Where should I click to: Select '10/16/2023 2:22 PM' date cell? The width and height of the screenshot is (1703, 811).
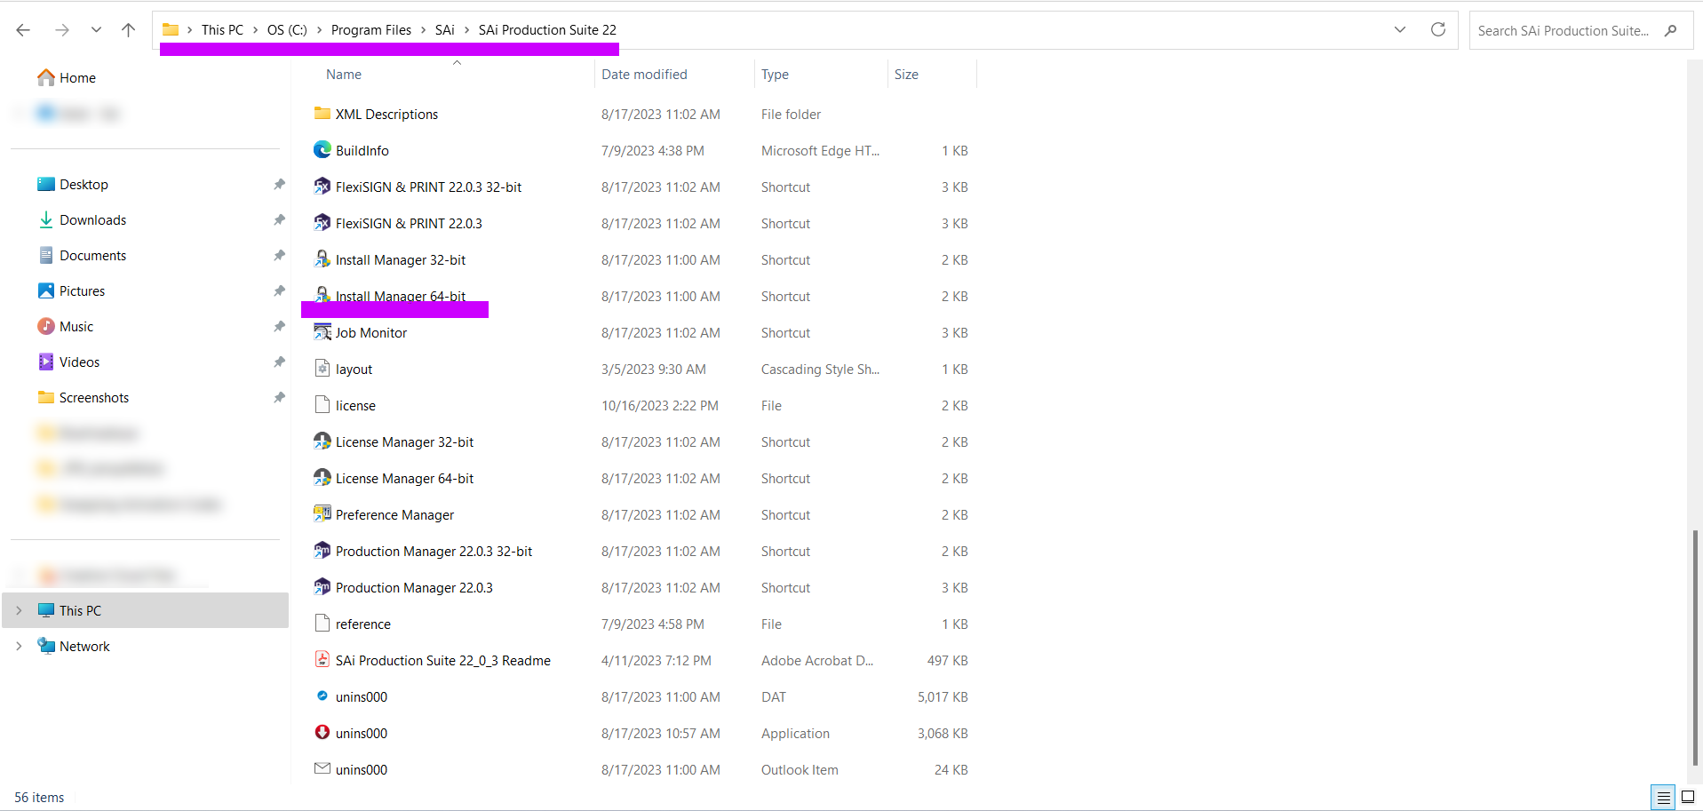659,406
